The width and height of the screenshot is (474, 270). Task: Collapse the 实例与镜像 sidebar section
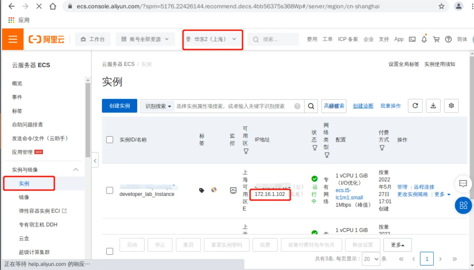[x=76, y=170]
